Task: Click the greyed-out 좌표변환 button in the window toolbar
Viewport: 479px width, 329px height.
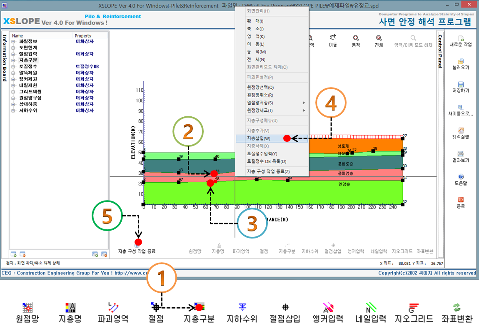Action: 425,251
